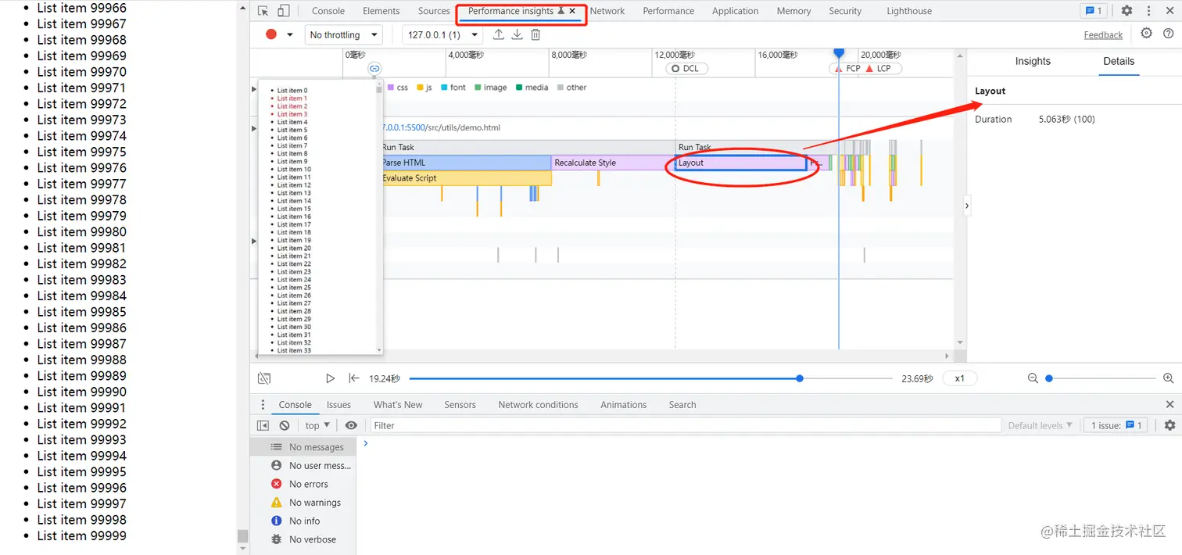Click the FCP timeline marker
This screenshot has width=1182, height=555.
pyautogui.click(x=847, y=69)
